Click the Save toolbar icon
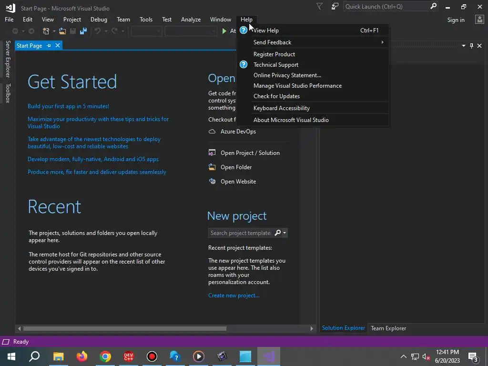Image resolution: width=488 pixels, height=366 pixels. click(73, 31)
